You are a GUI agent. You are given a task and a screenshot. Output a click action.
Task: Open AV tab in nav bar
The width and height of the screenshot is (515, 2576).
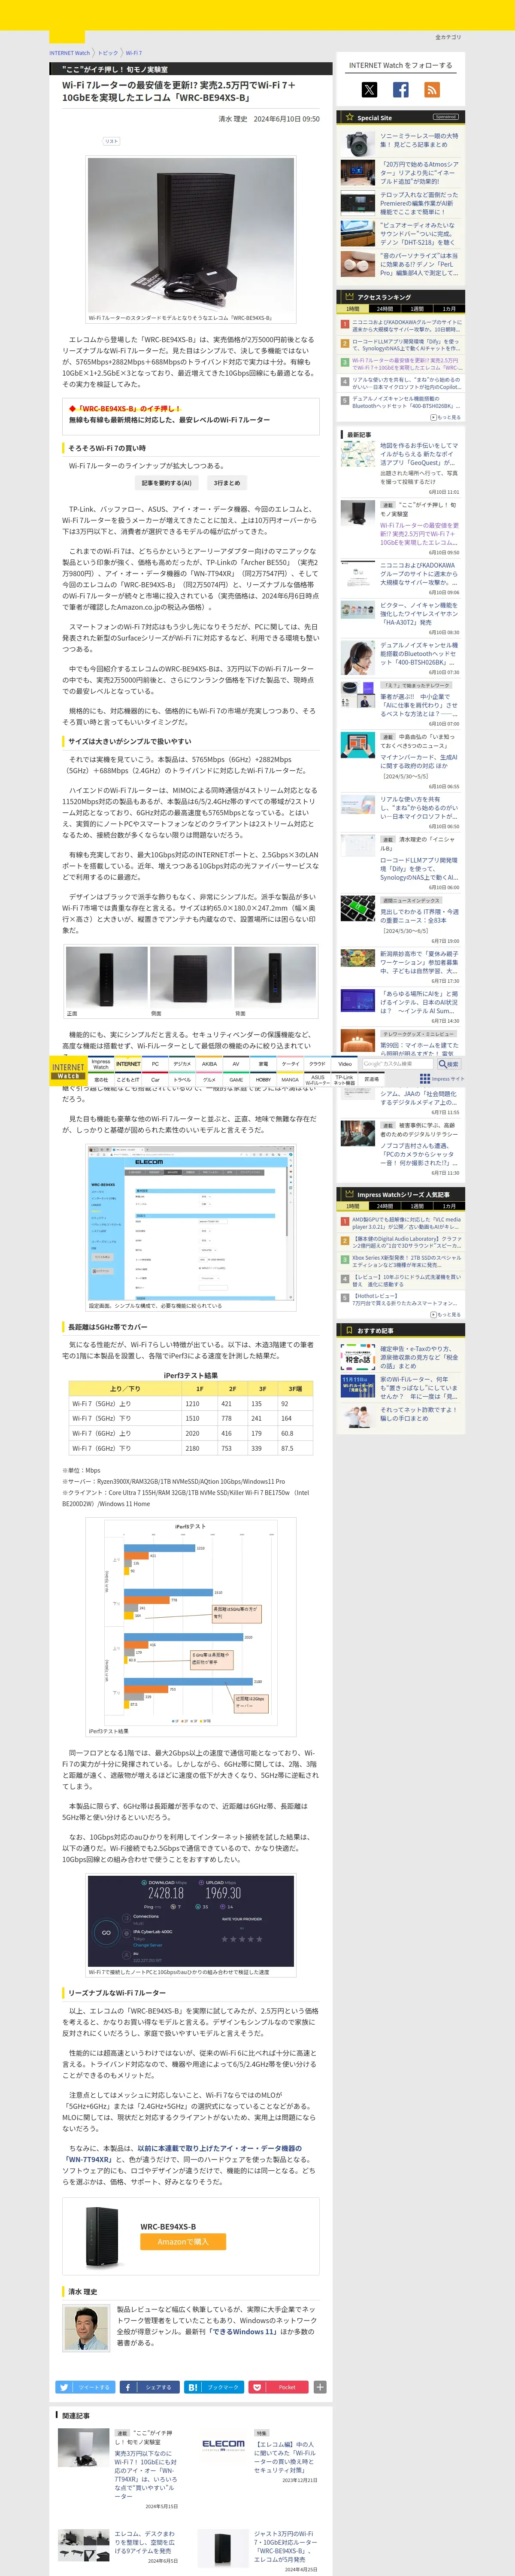pos(236,1064)
